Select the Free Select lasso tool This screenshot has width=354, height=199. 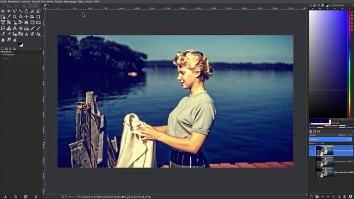15,11
